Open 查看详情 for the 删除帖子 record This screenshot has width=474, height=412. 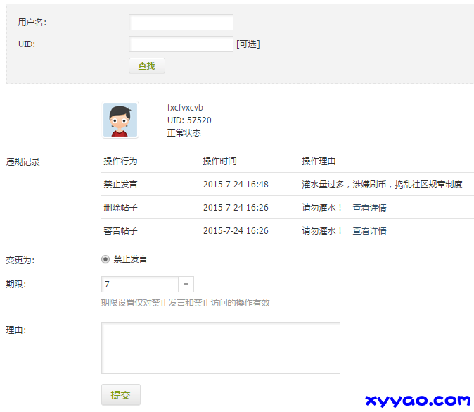(x=369, y=208)
